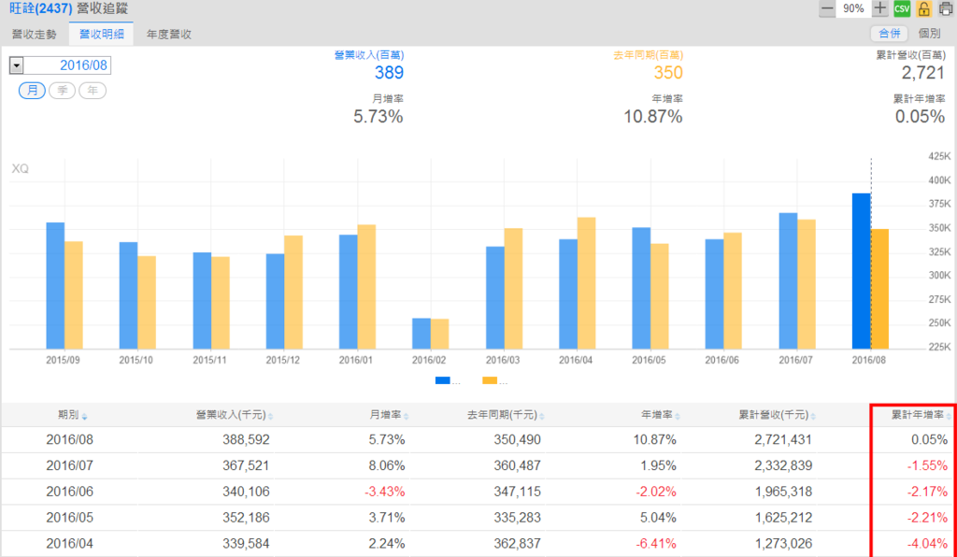
Task: Click the 388,592 revenue cell
Action: pos(246,440)
